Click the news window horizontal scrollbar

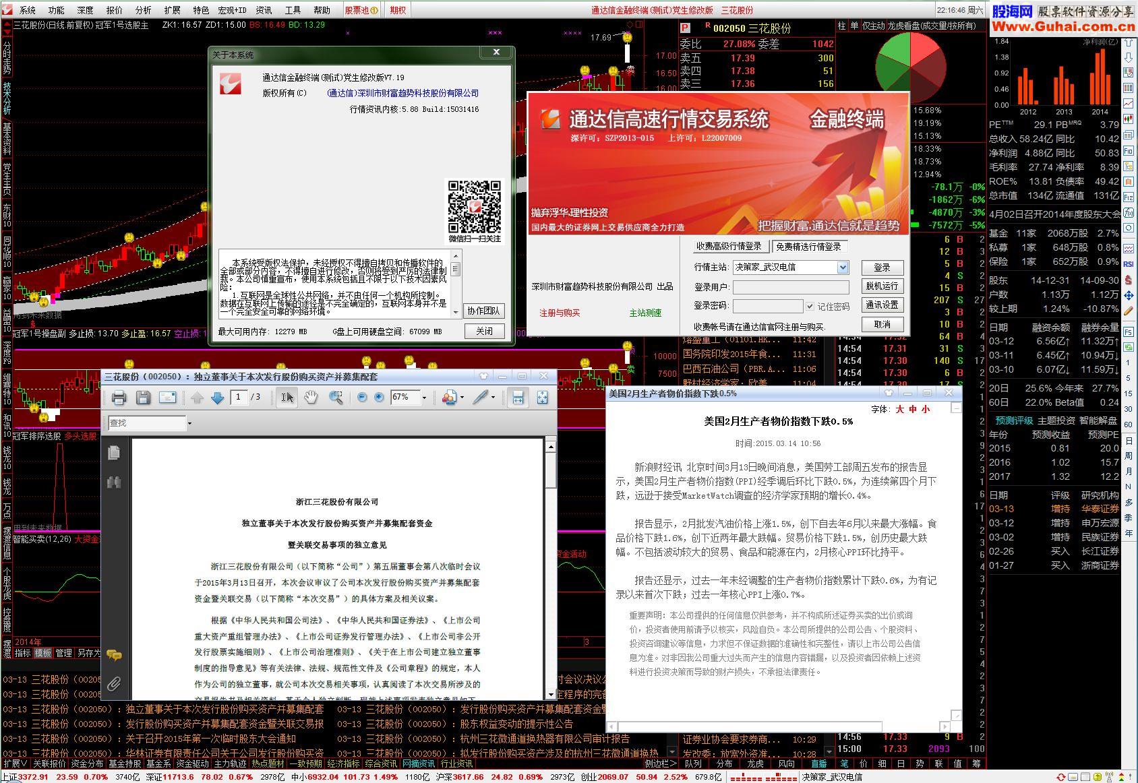pyautogui.click(x=779, y=726)
